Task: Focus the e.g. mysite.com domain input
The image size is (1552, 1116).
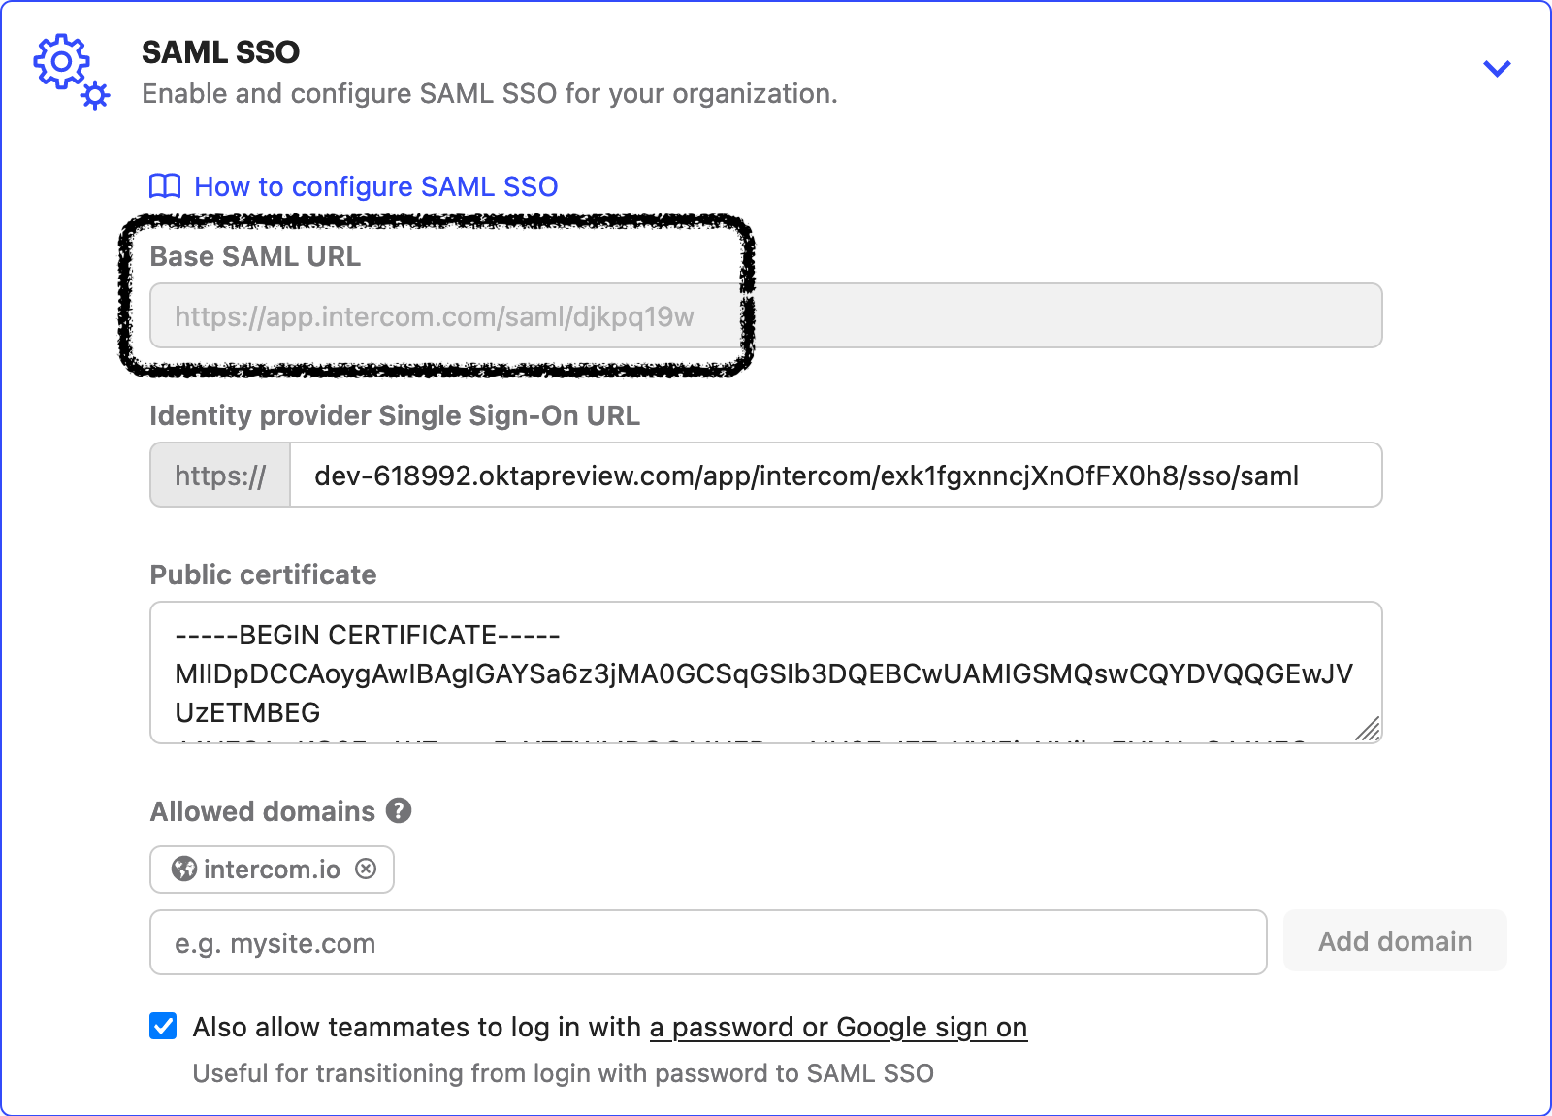Action: [708, 942]
